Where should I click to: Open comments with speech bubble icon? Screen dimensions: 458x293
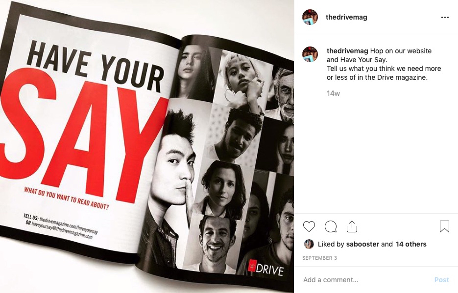click(x=331, y=226)
